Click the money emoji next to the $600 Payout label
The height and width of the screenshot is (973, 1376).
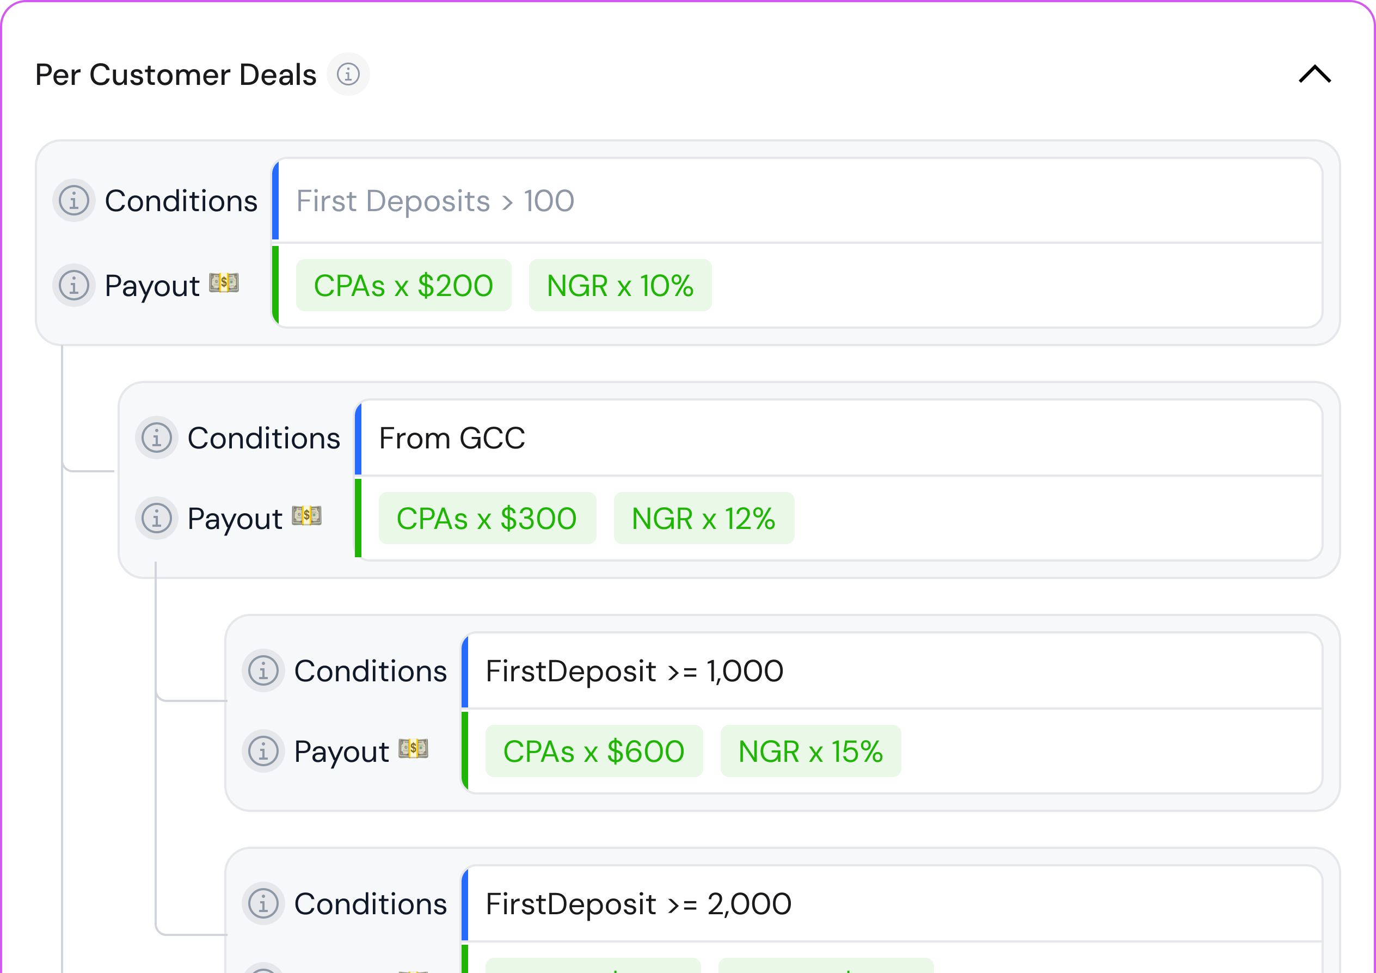pos(414,748)
